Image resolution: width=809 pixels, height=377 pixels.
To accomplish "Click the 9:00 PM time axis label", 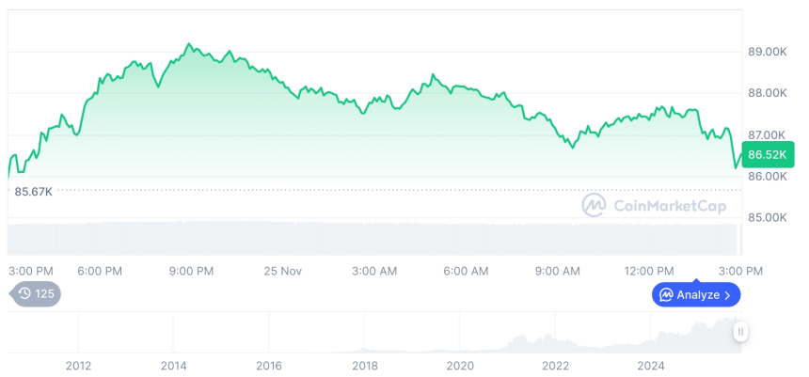I will pos(191,271).
